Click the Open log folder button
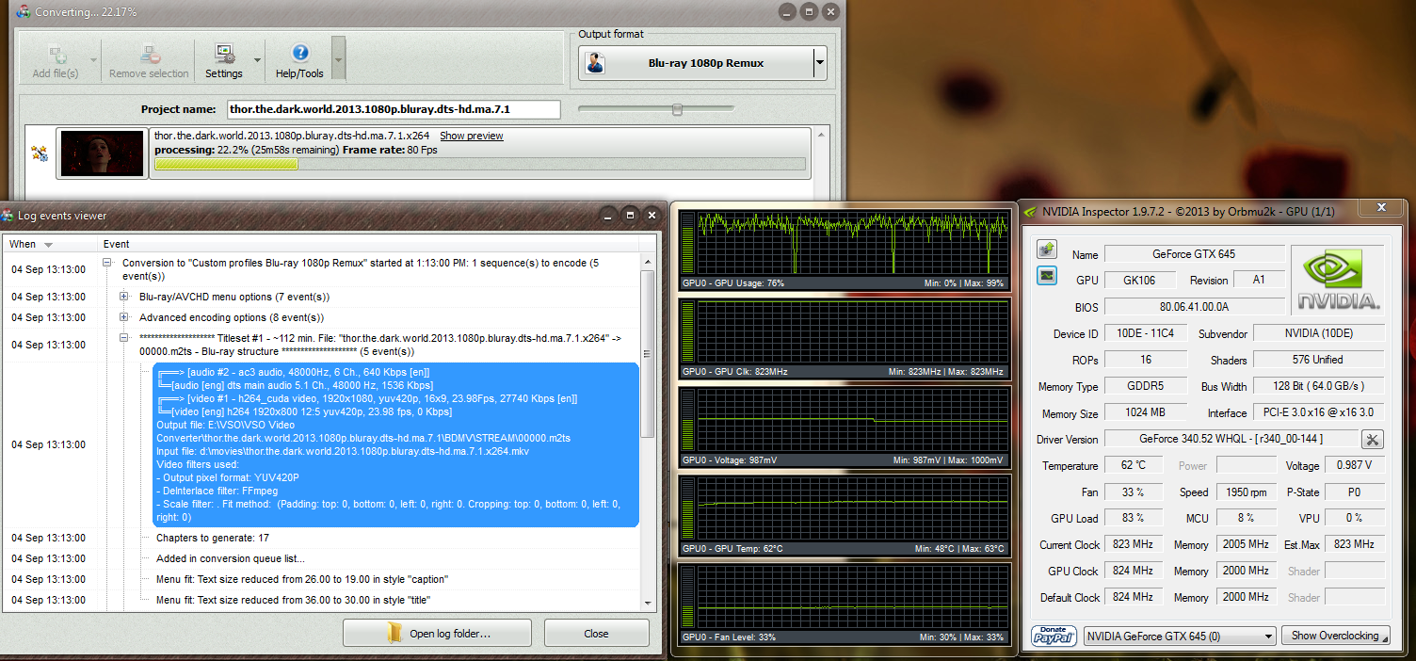The width and height of the screenshot is (1416, 661). [x=437, y=633]
